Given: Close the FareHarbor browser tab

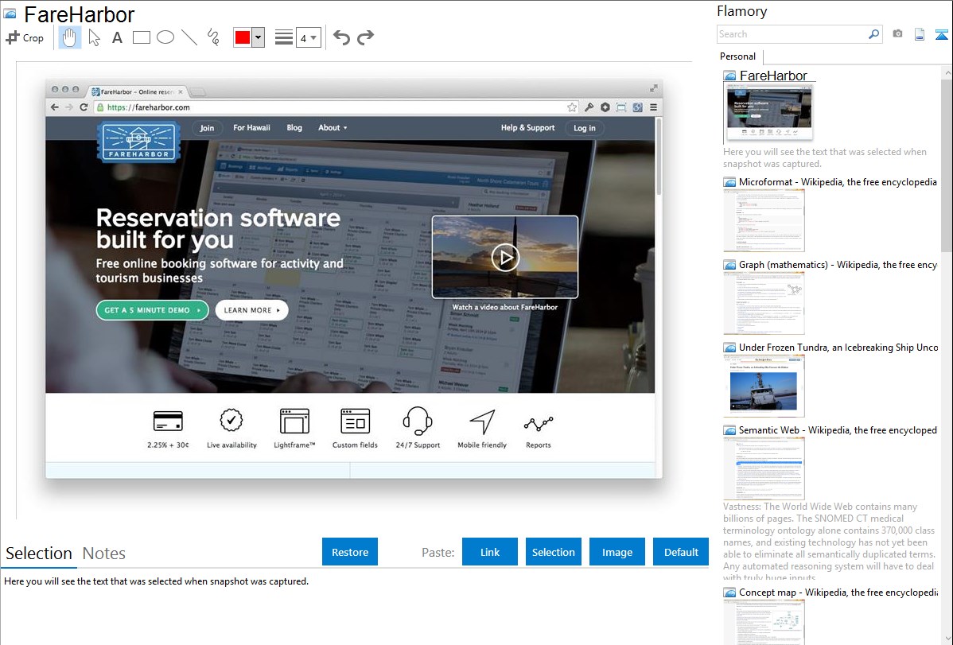Looking at the screenshot, I should pos(180,91).
